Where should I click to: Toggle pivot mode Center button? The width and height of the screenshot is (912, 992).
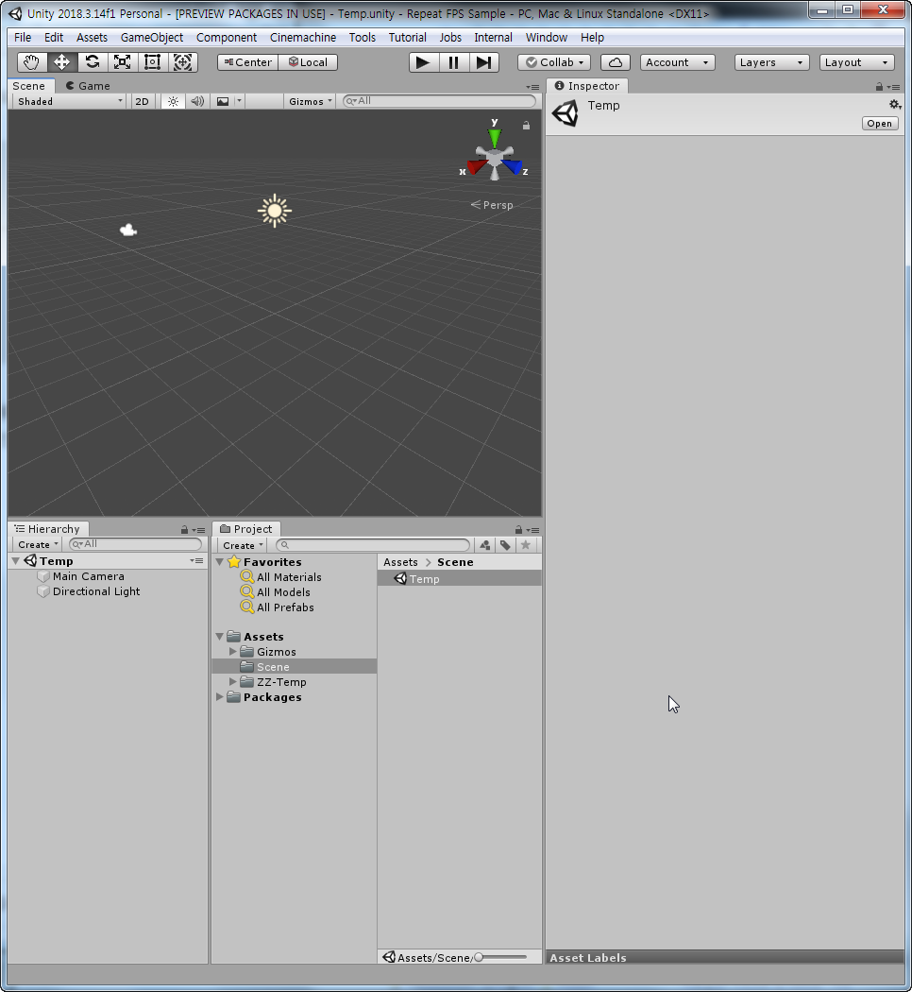pyautogui.click(x=247, y=62)
